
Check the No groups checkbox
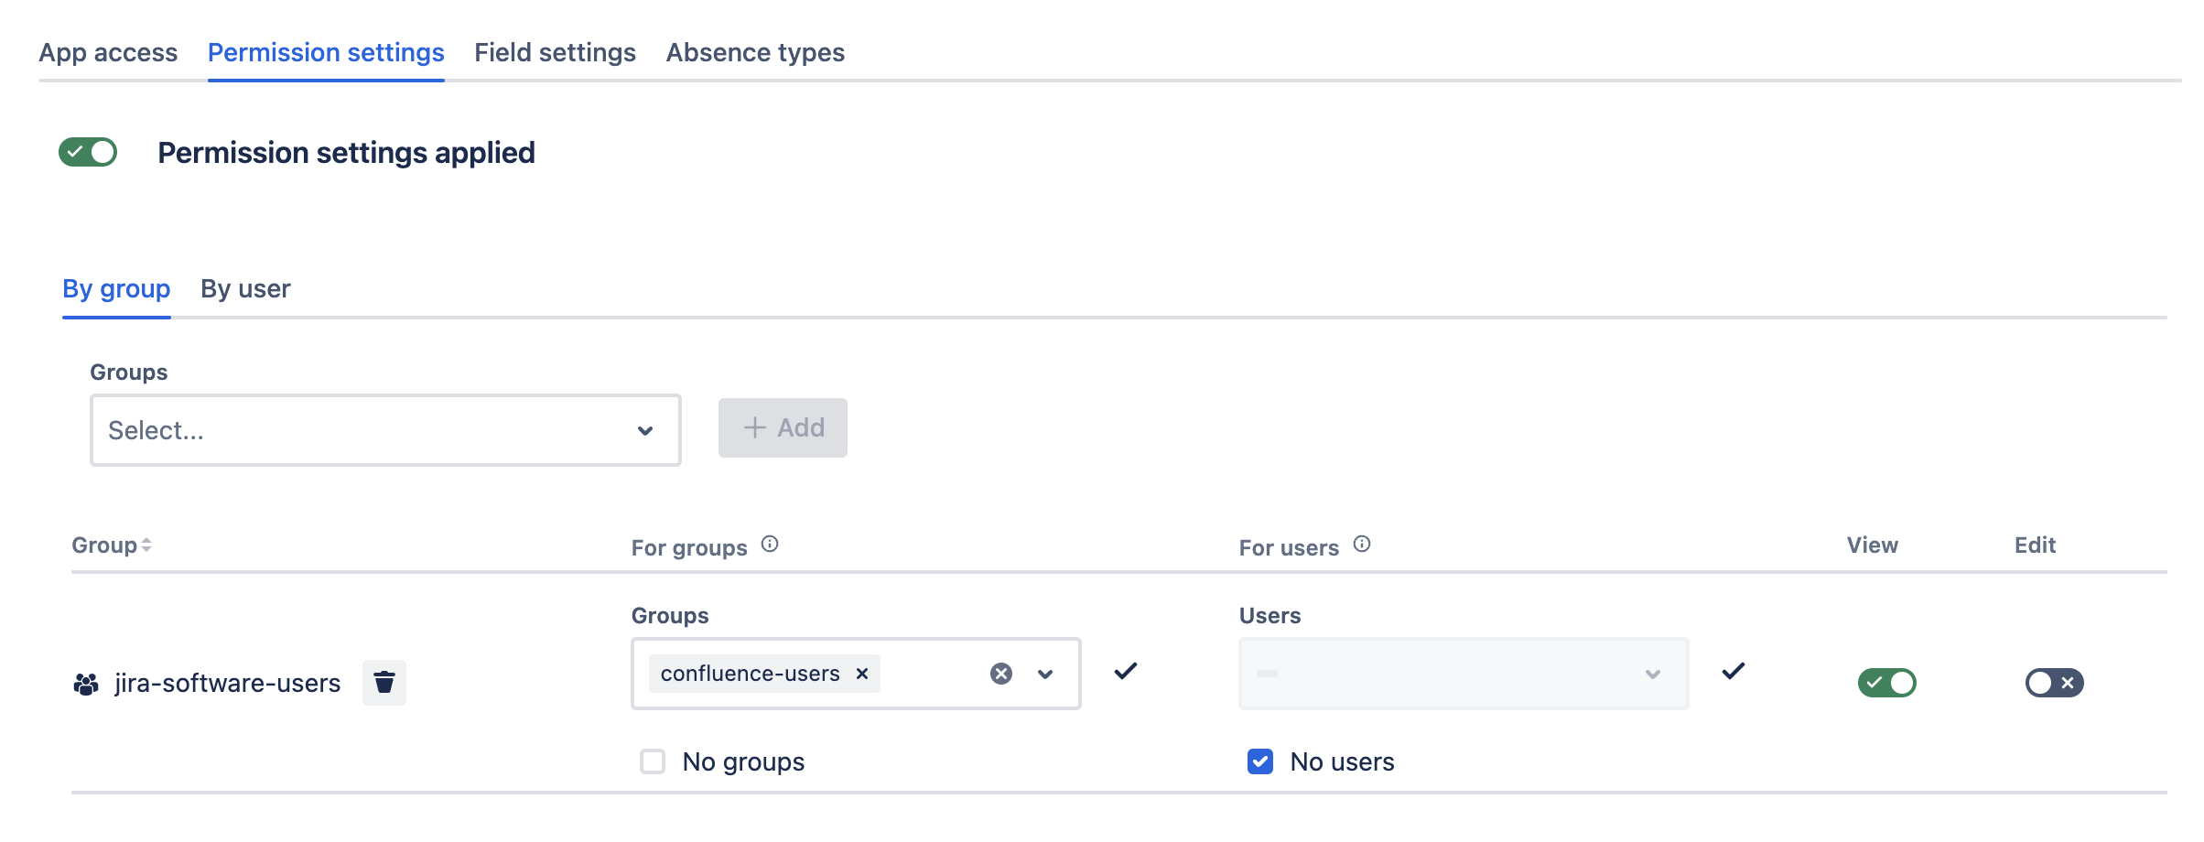pyautogui.click(x=653, y=761)
